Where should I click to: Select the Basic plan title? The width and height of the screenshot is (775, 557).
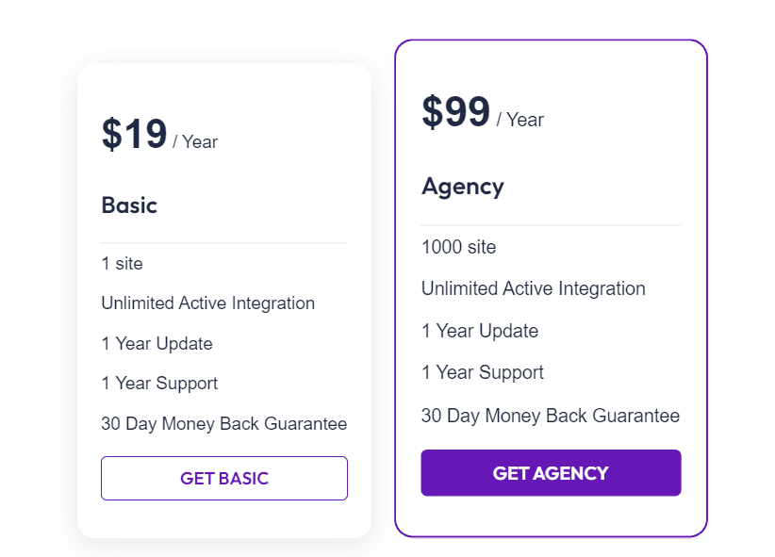(129, 205)
